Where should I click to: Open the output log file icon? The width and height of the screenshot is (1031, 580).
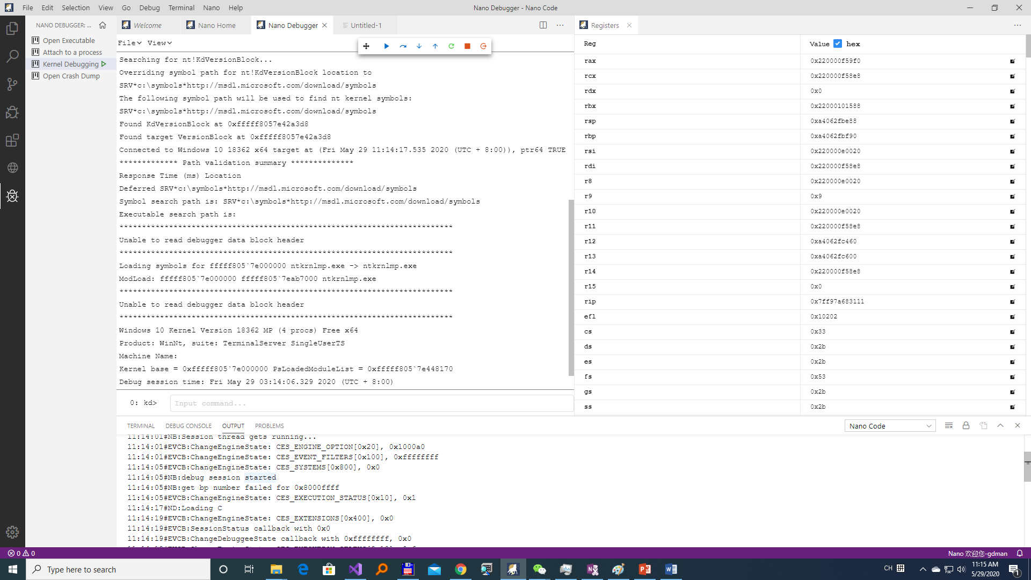(x=983, y=426)
